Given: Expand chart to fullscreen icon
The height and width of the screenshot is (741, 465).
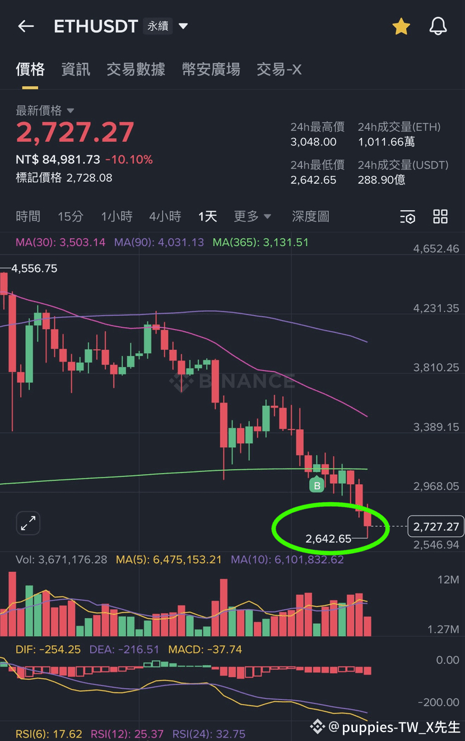Looking at the screenshot, I should pyautogui.click(x=28, y=524).
